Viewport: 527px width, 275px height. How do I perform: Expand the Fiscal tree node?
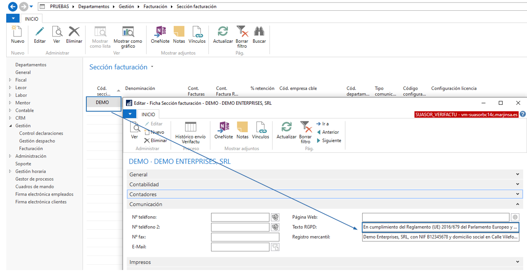tap(10, 80)
